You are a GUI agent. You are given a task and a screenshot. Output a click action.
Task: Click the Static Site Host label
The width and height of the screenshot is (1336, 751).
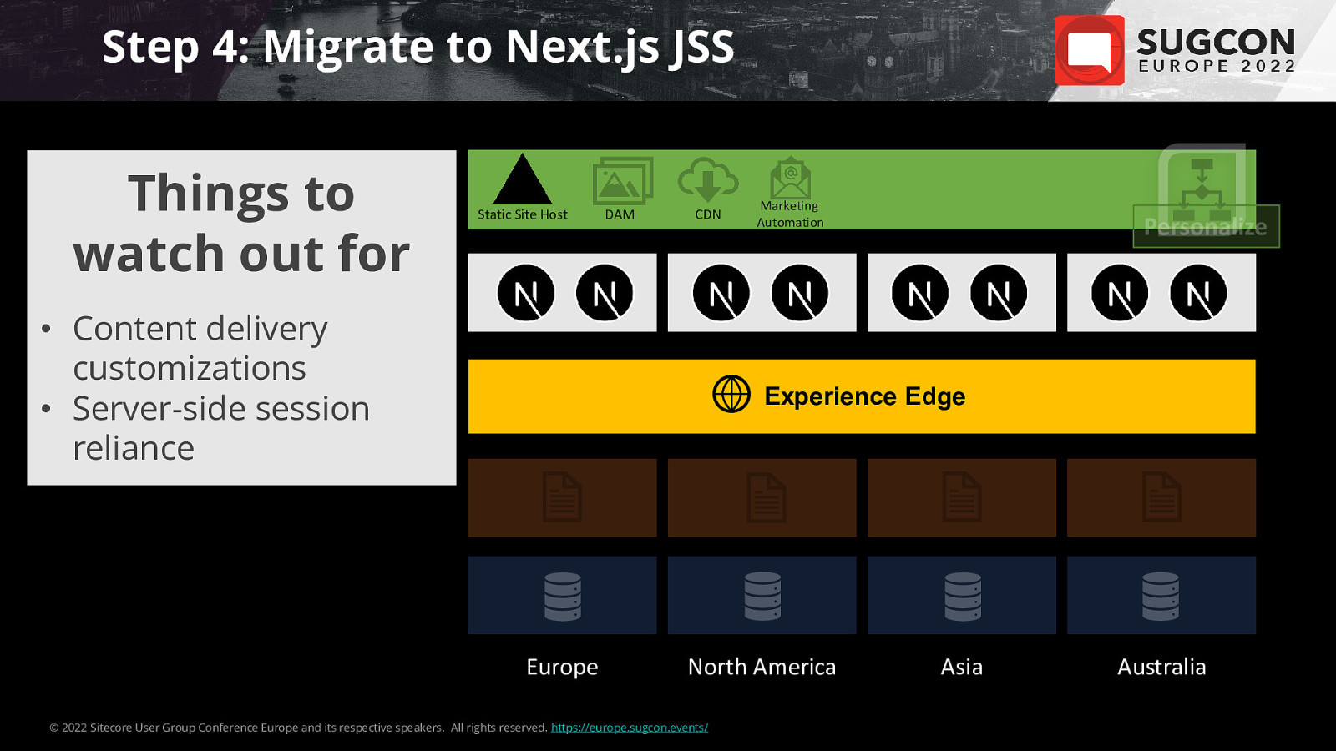[523, 214]
